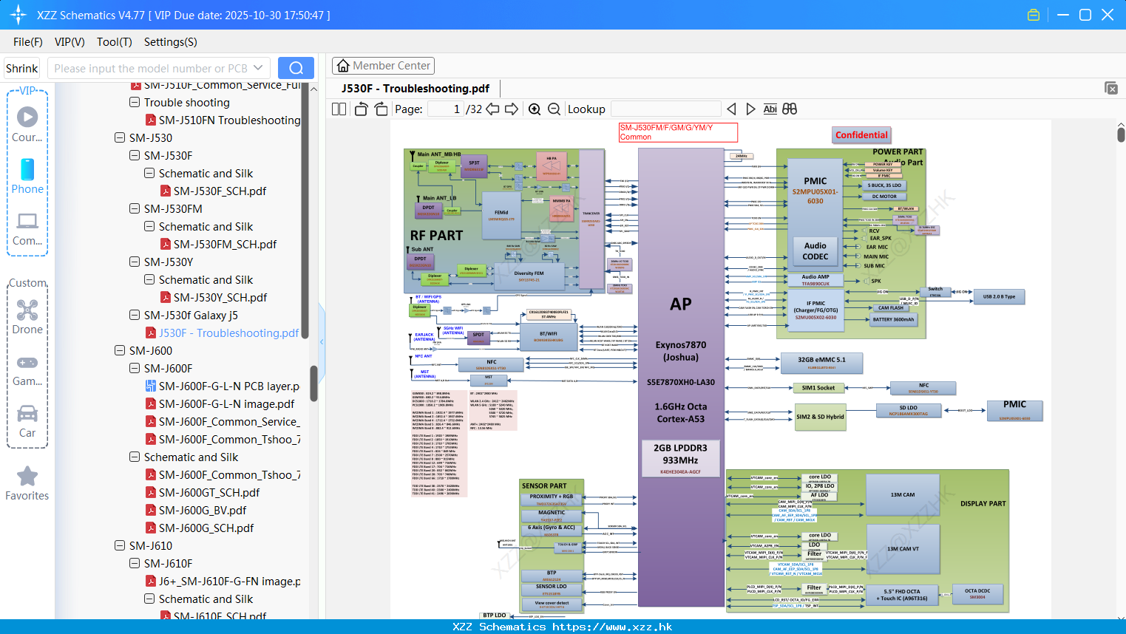Click the binoculars search icon
Screen dimensions: 1126x634
click(790, 109)
